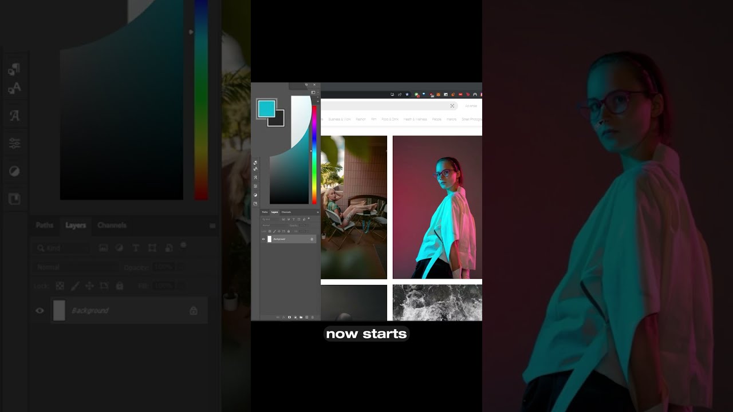
Task: Open the Food & Drink category
Action: click(x=390, y=120)
